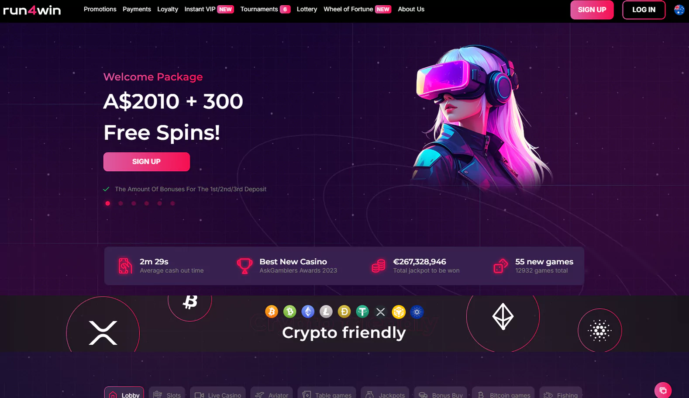Click the Binance coin yellow icon
The image size is (689, 398).
399,311
